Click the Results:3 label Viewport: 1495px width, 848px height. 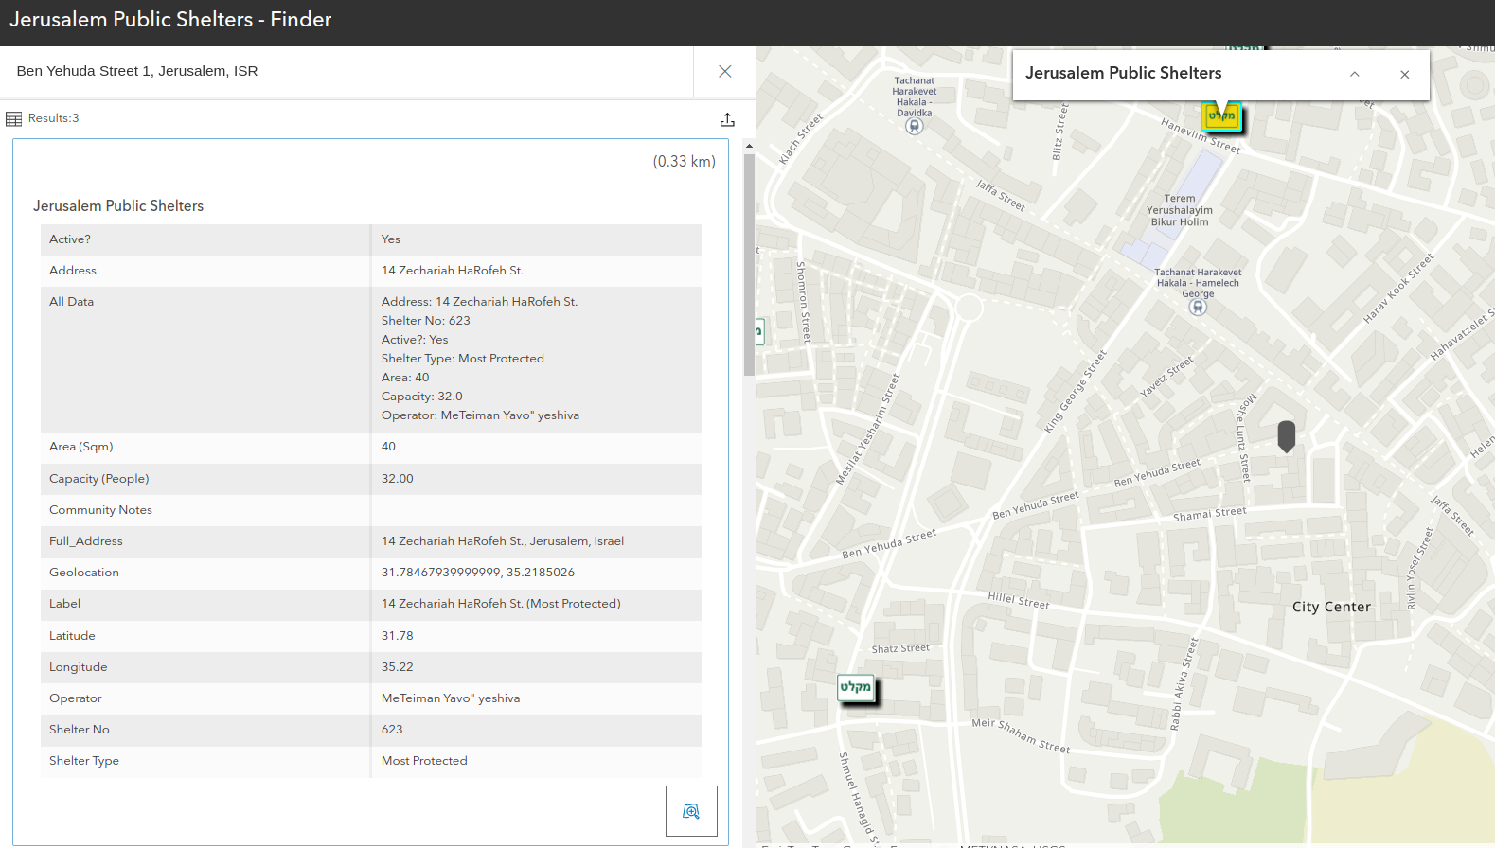[53, 118]
